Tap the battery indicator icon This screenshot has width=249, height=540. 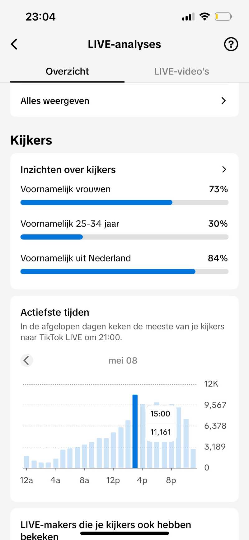point(223,17)
